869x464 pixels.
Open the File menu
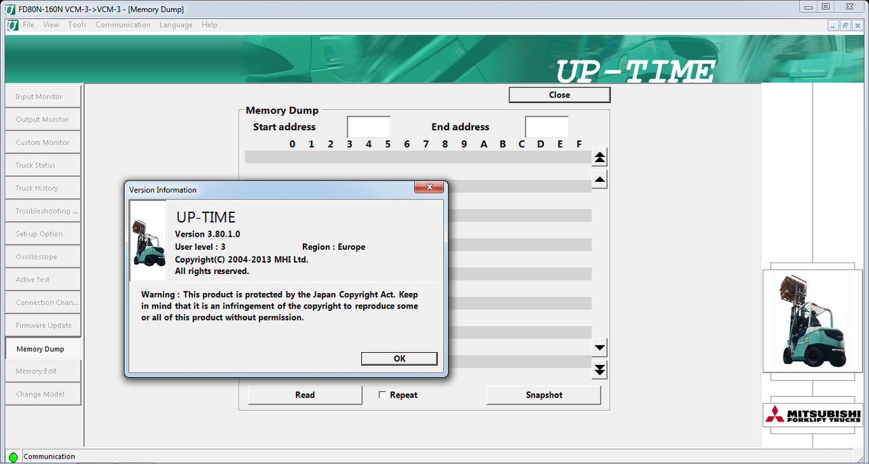(x=29, y=25)
